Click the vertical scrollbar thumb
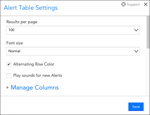The image size is (150, 115). pos(148,32)
